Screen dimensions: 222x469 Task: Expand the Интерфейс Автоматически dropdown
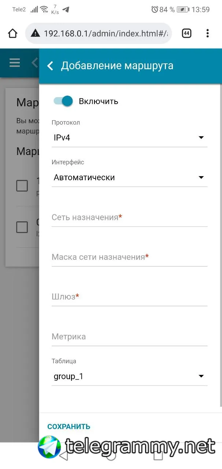(x=130, y=177)
